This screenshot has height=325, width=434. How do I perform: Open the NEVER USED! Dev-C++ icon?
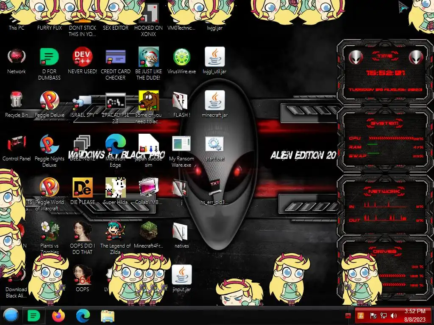(x=82, y=57)
